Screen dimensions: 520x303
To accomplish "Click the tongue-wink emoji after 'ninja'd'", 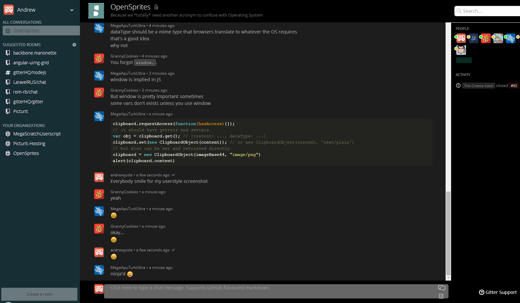I will [x=130, y=274].
